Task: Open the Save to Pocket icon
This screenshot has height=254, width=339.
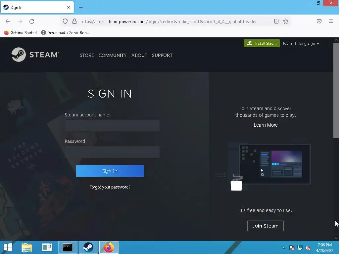Action: (x=319, y=21)
